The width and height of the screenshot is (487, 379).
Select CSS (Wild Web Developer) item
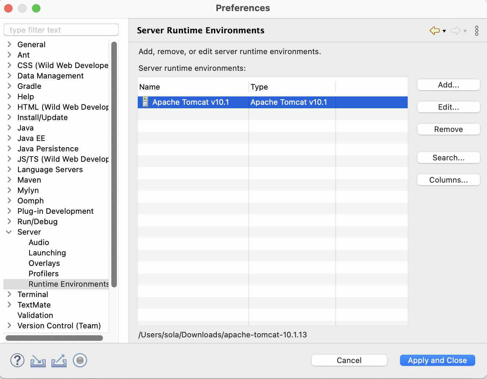pos(63,65)
